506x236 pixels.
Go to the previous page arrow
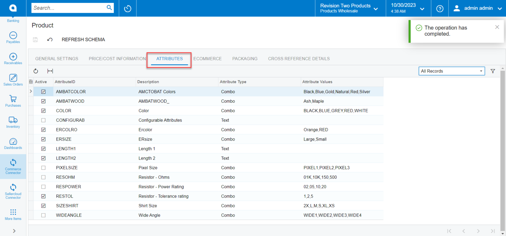464,231
